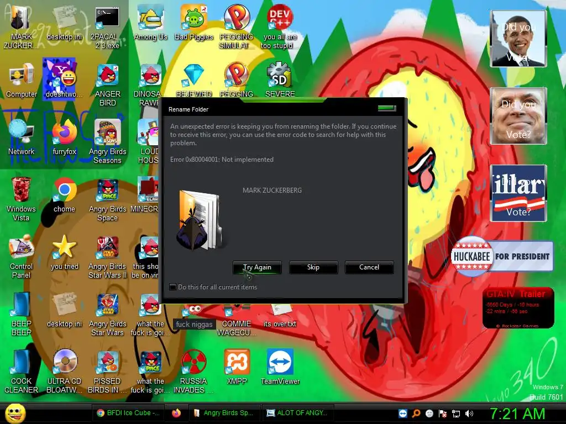
Task: Switch to the 'BFDI Ice Cube' Chrome taskbar item
Action: [128, 413]
